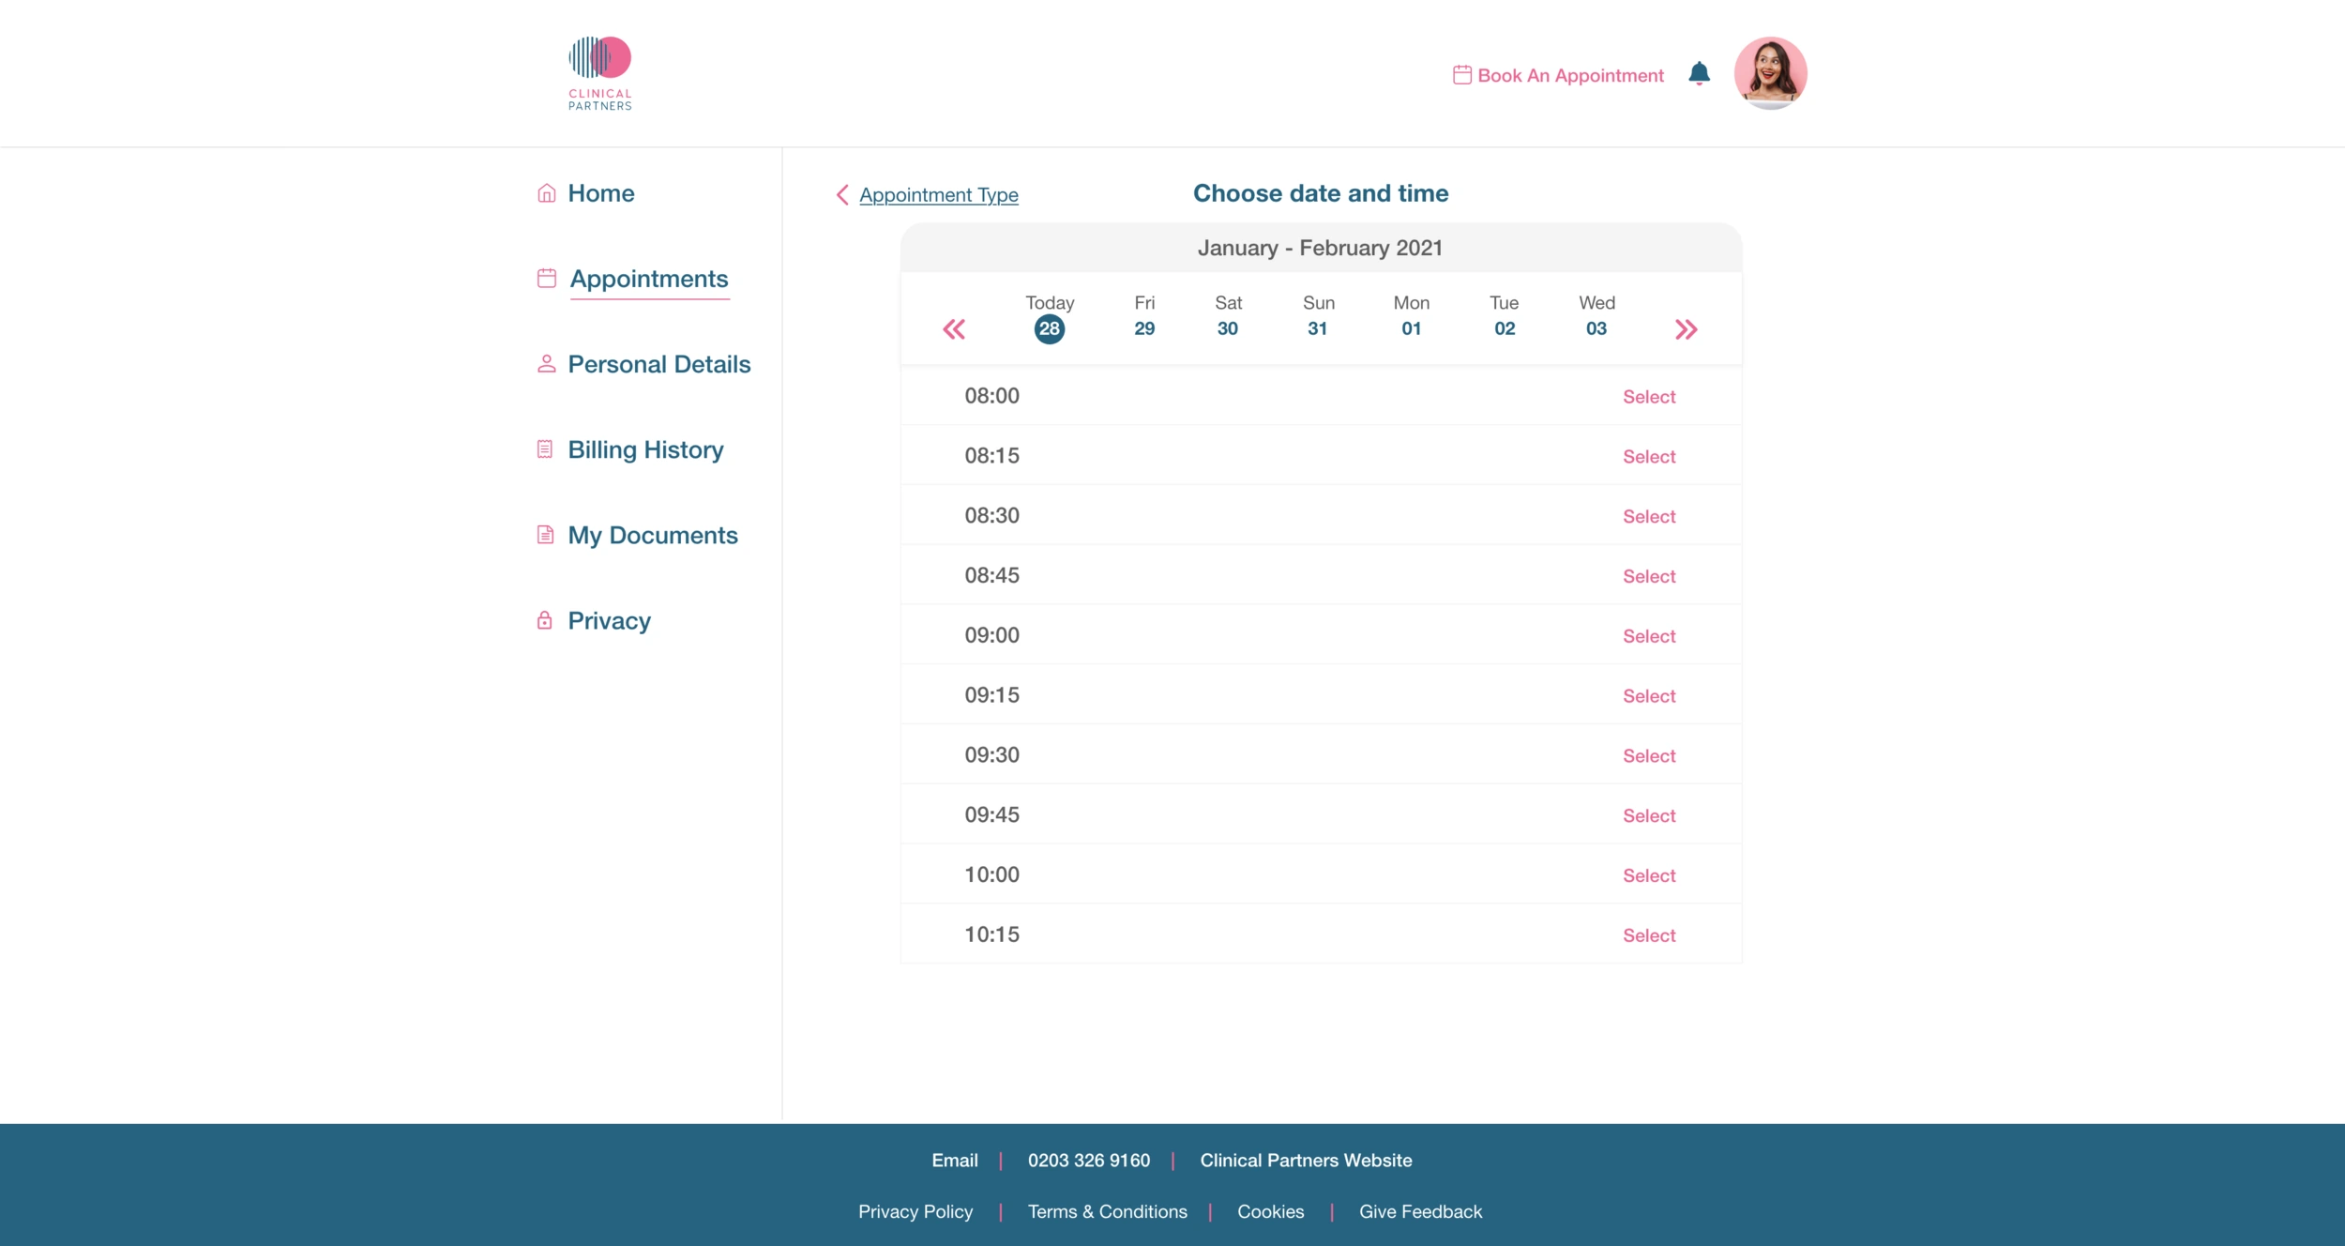Select the 08:45 time slot
The image size is (2345, 1246).
click(1649, 577)
